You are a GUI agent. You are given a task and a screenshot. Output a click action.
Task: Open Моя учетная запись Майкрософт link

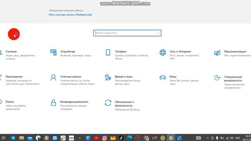[71, 14]
